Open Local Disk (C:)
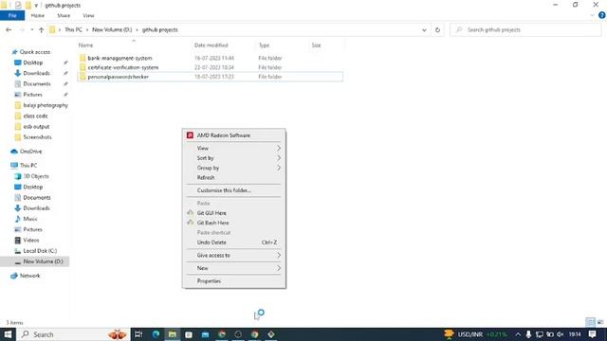This screenshot has height=341, width=607. tap(40, 251)
